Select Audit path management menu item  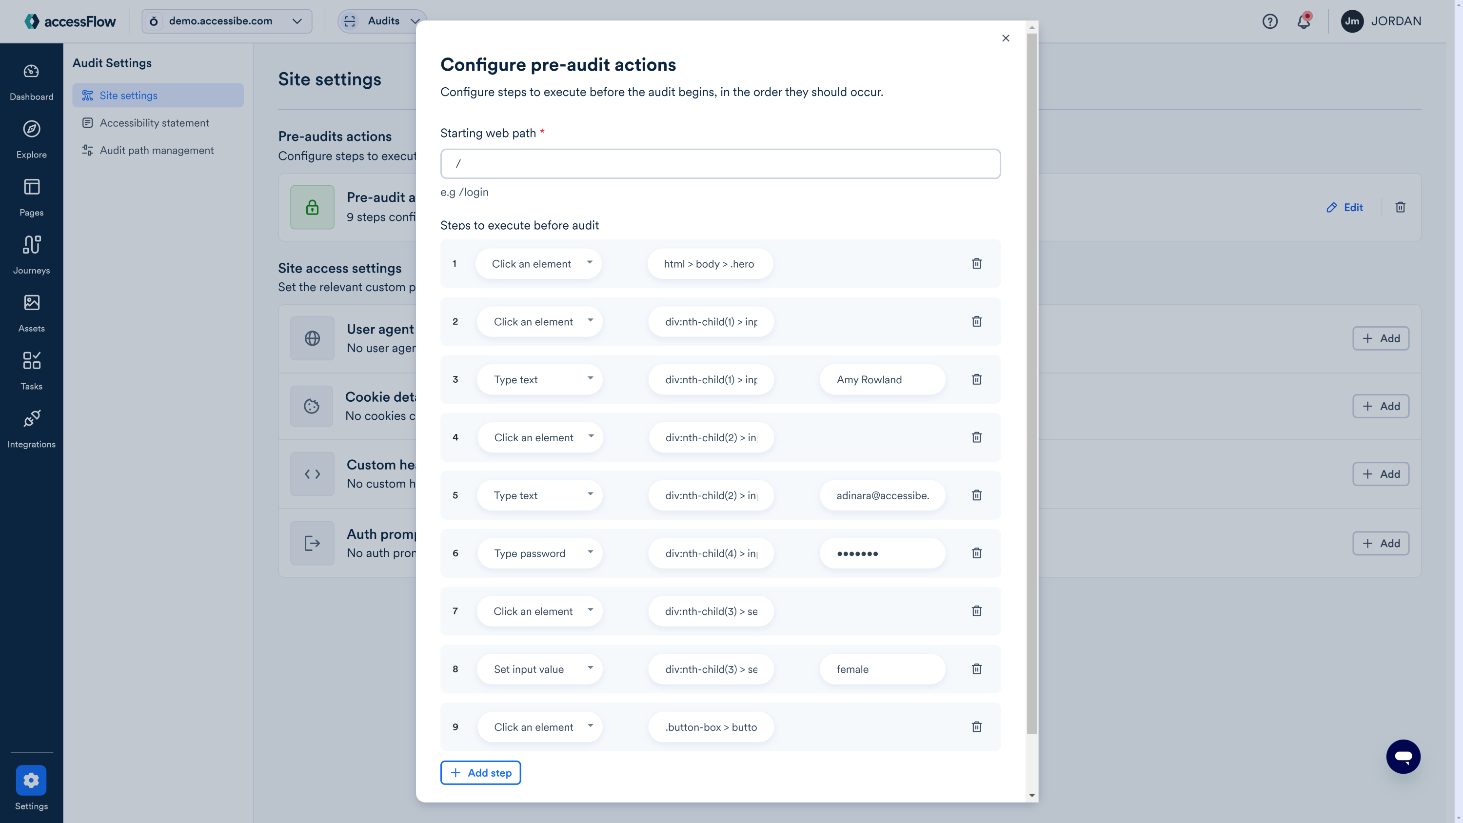pos(157,151)
